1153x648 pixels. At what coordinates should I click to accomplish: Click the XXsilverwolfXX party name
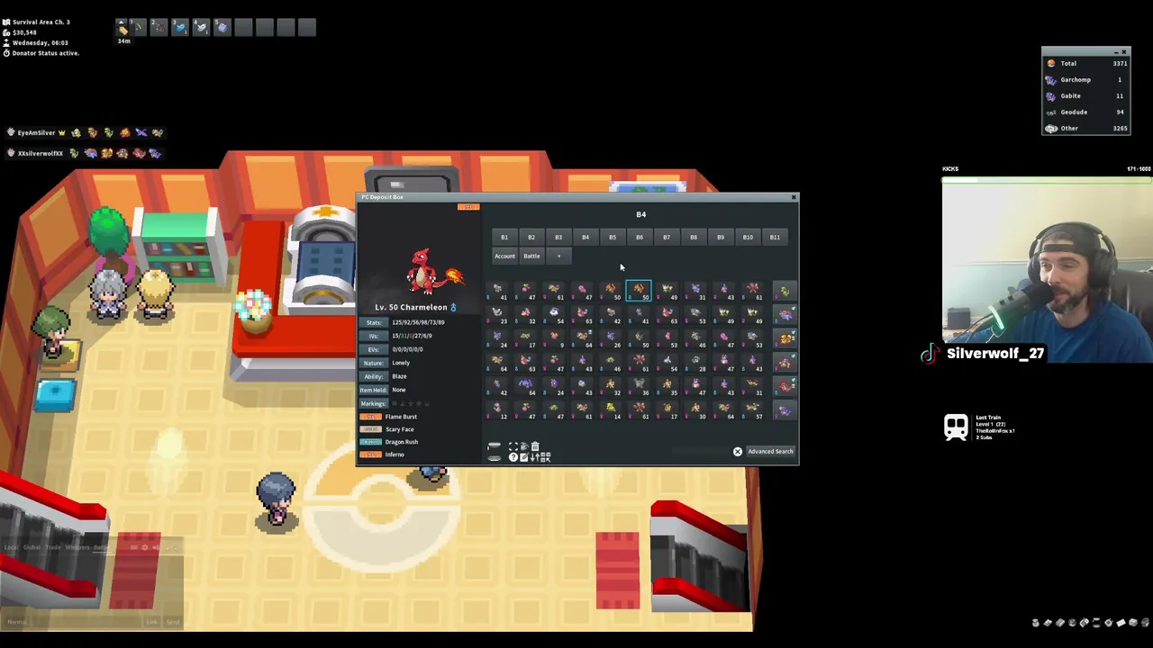(40, 153)
